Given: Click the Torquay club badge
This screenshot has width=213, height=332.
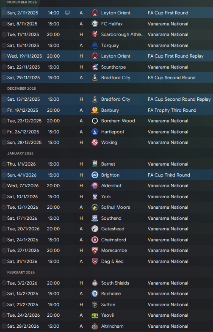Looking at the screenshot, I should (95, 45).
